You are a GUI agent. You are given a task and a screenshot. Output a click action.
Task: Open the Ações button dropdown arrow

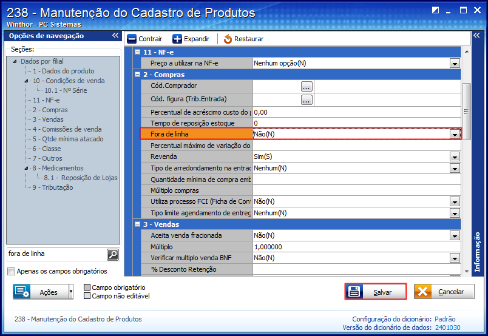click(71, 292)
